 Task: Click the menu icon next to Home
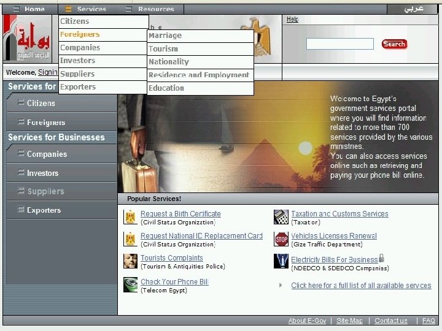click(x=17, y=9)
